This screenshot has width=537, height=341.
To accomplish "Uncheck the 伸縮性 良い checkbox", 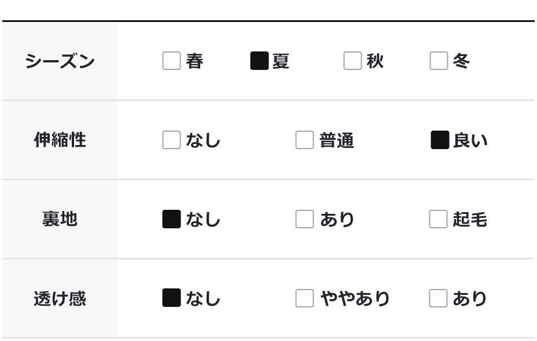I will click(x=440, y=140).
